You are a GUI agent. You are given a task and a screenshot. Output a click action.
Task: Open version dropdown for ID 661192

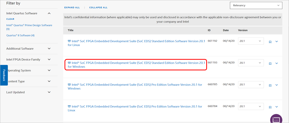point(251,41)
